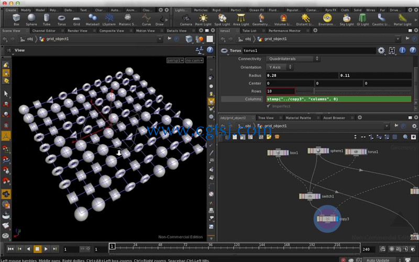Toggle display flag on copy3 node
The width and height of the screenshot is (419, 262).
click(337, 219)
